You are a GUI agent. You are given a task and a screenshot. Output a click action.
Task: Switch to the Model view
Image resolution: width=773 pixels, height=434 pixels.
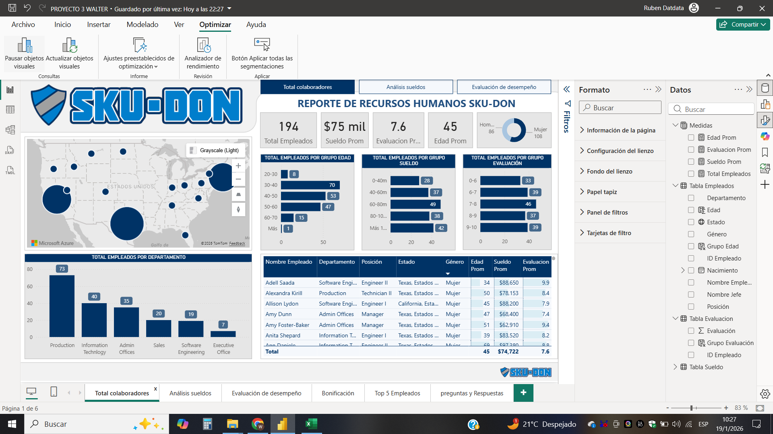click(10, 130)
